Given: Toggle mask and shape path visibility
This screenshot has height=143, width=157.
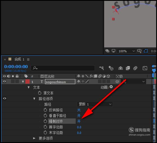Looking at the screenshot, I should 146,51.
